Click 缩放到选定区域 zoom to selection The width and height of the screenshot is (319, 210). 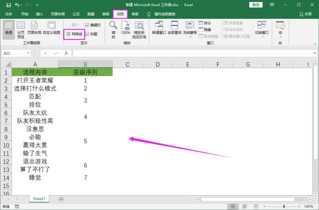pos(139,30)
